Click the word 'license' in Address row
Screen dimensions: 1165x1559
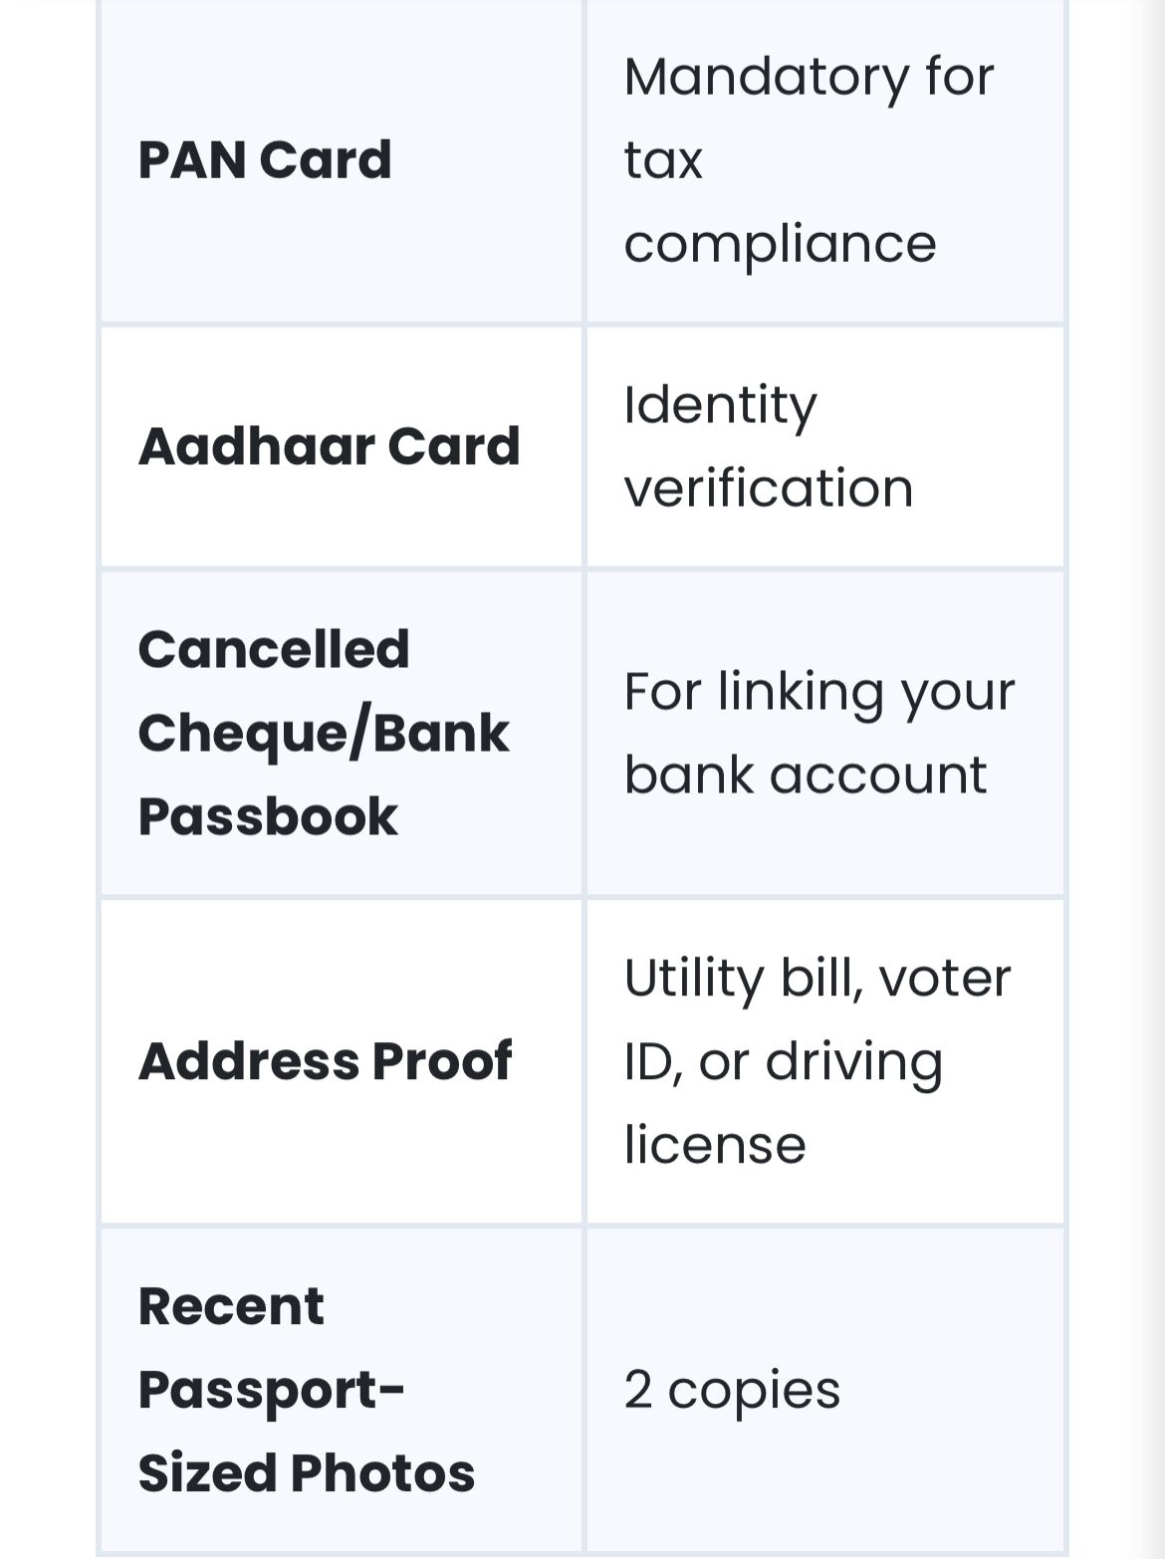click(x=714, y=1145)
